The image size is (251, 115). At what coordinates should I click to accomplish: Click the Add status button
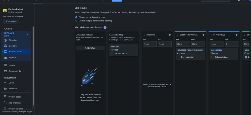[x=90, y=48]
